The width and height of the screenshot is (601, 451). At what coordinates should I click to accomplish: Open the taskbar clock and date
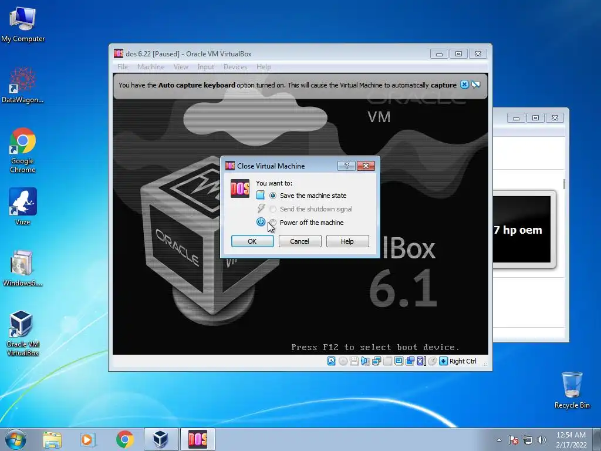coord(571,440)
